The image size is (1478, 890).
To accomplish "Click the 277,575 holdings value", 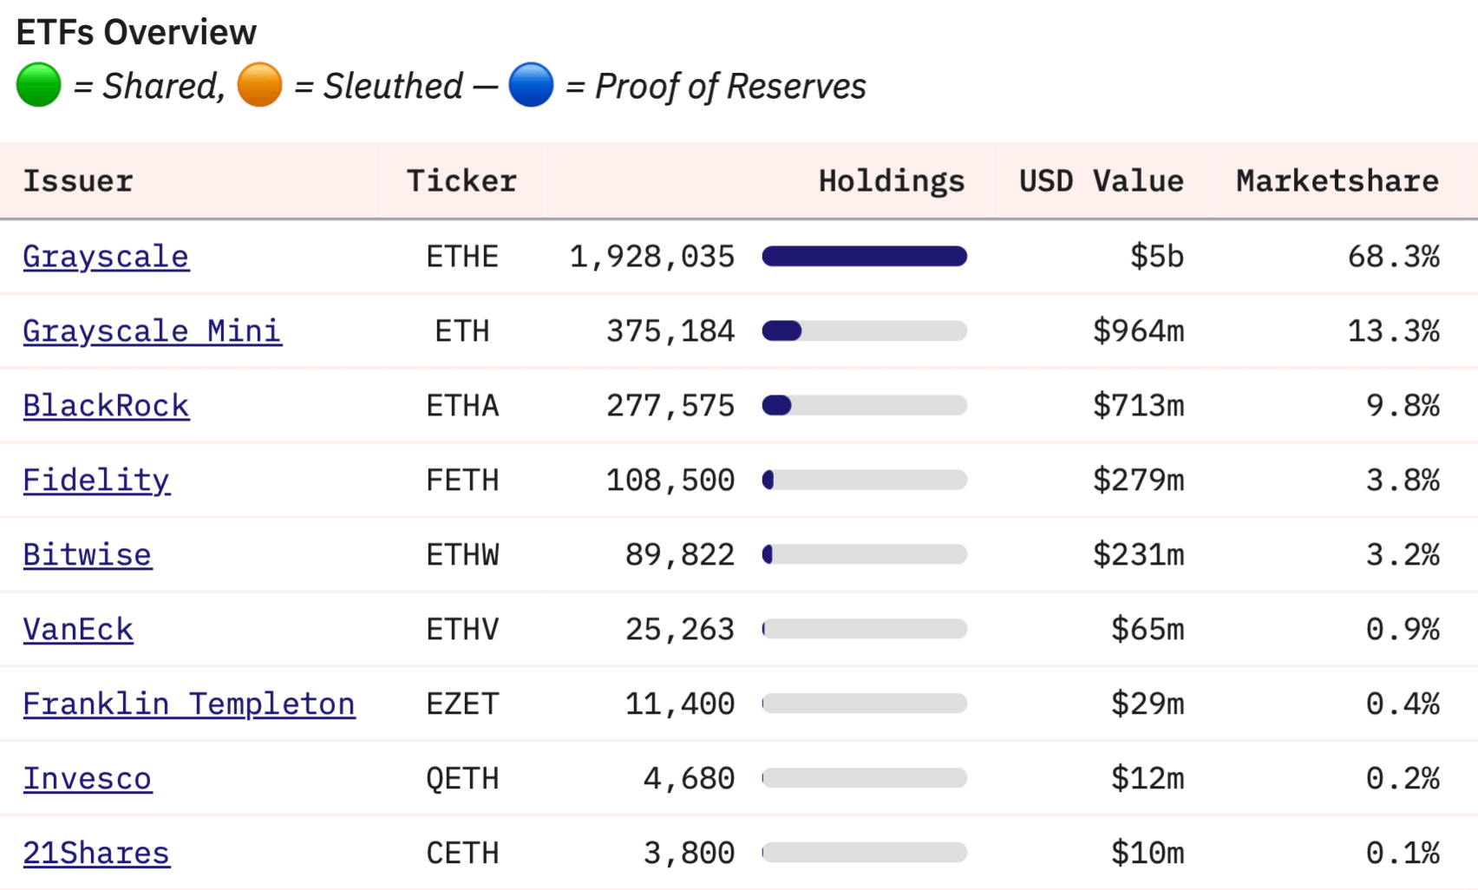I will (x=670, y=406).
